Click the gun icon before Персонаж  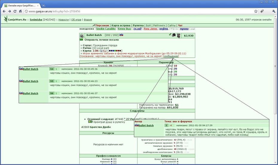94,25
